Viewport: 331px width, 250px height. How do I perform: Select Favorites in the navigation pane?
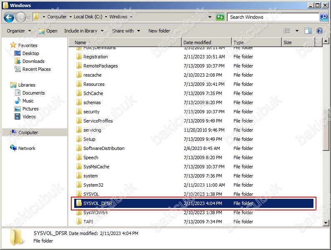pyautogui.click(x=28, y=45)
